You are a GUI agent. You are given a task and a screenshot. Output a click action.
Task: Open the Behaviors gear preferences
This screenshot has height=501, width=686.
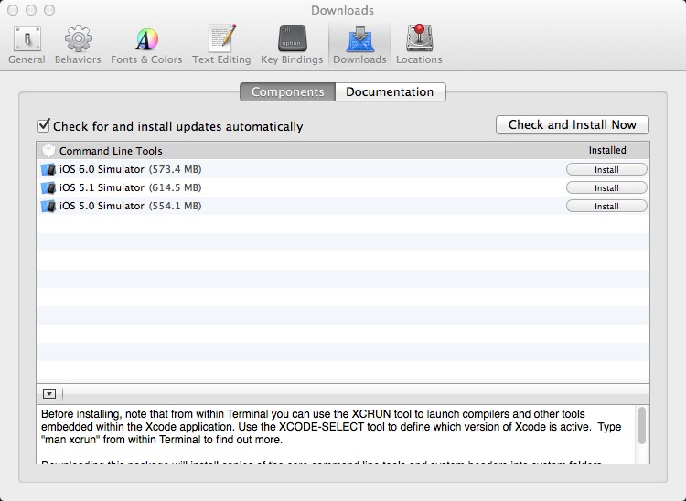(78, 45)
